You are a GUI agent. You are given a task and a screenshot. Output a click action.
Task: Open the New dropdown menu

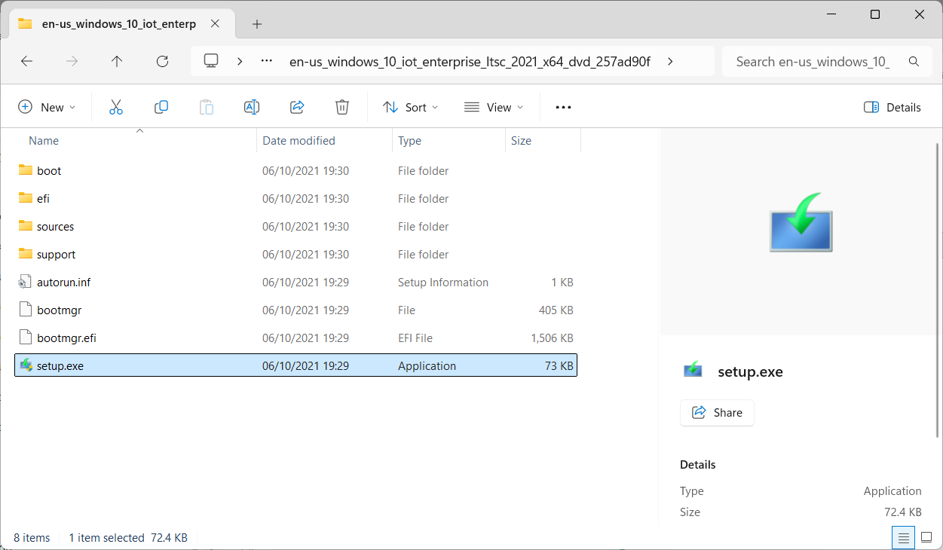(x=47, y=107)
